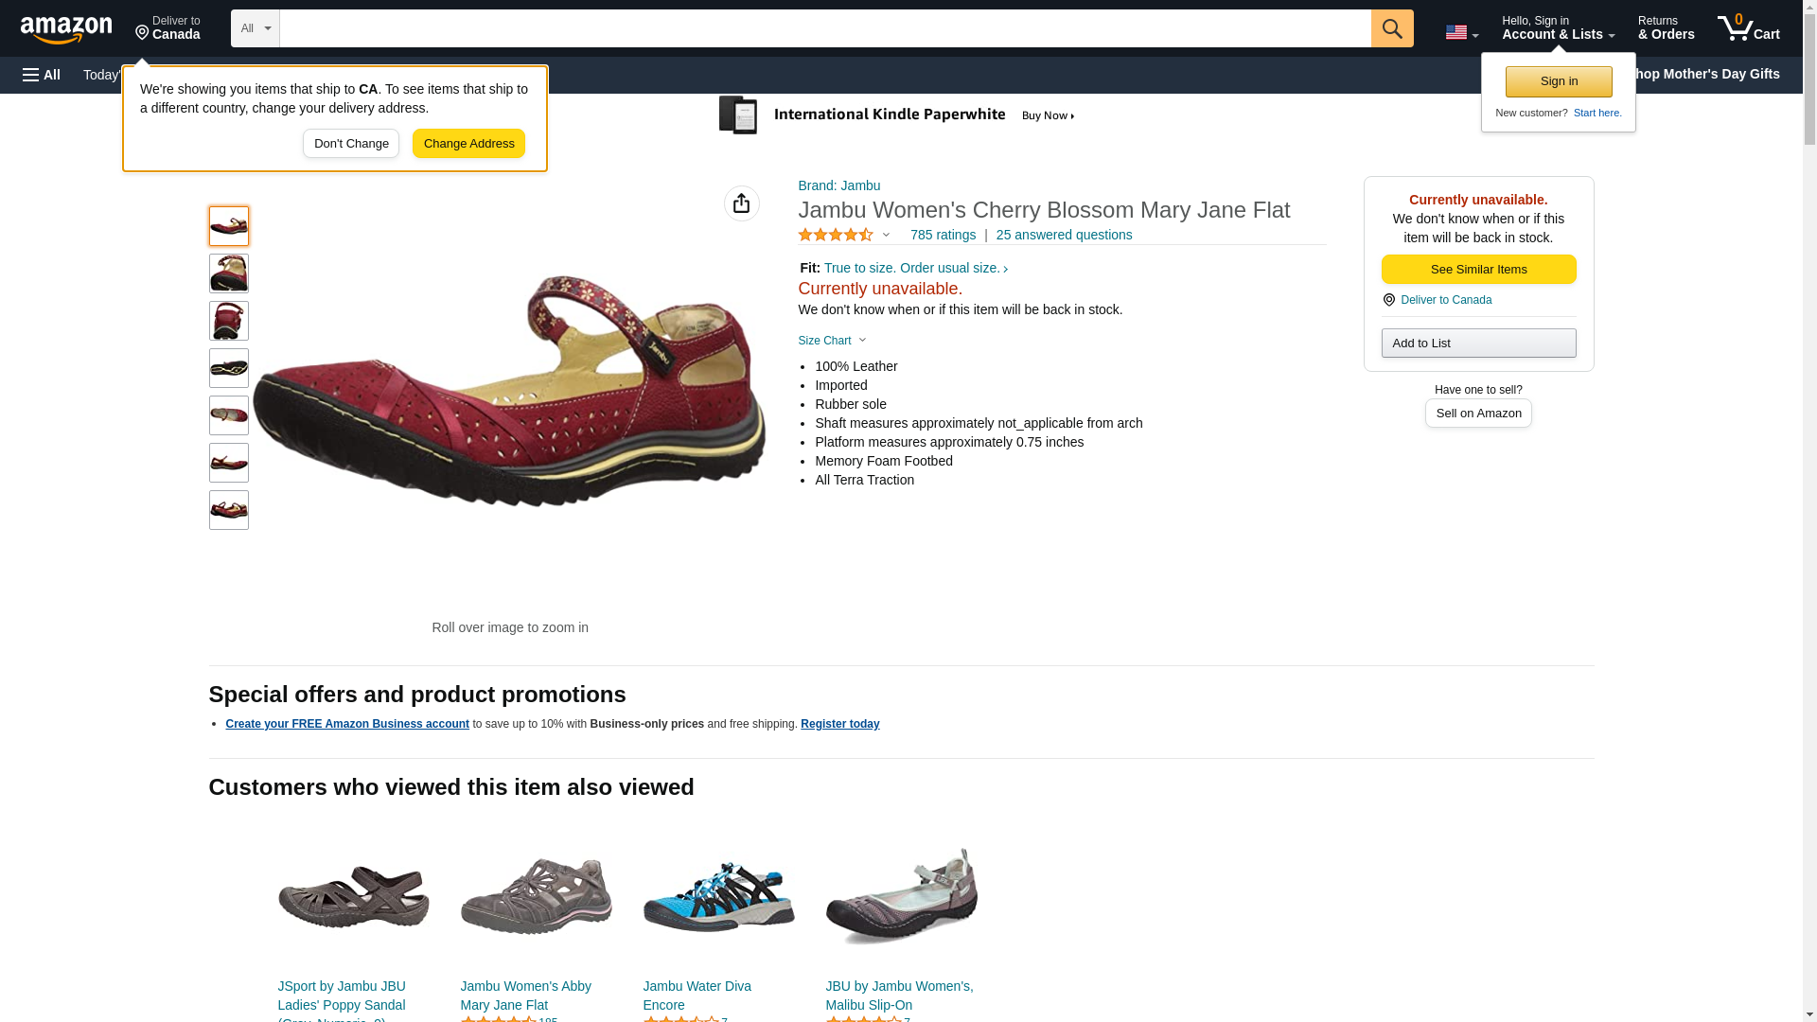This screenshot has height=1022, width=1817.
Task: Open the All hamburger menu
Action: pos(42,75)
